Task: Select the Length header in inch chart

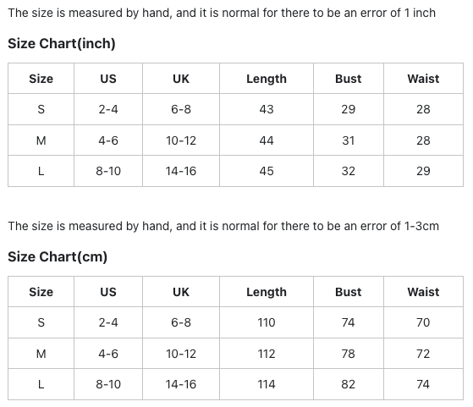Action: (267, 79)
